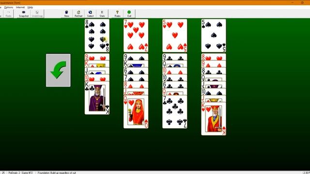Image resolution: width=310 pixels, height=174 pixels.
Task: Open the Internet menu
Action: point(20,7)
